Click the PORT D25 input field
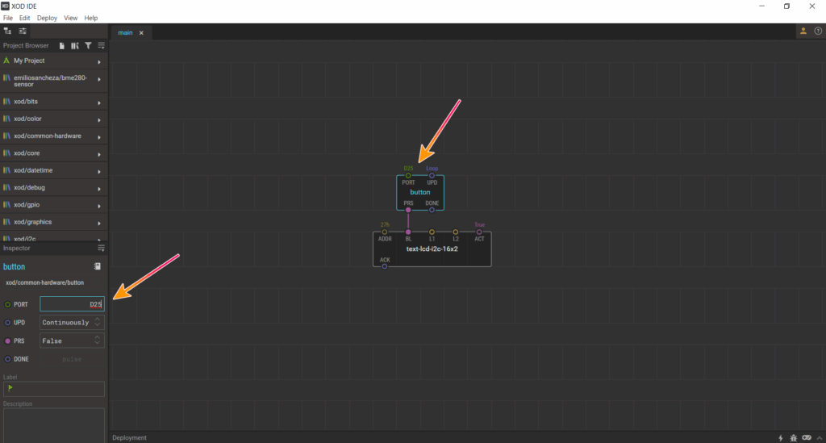Screen dimensions: 826x443 (72, 304)
